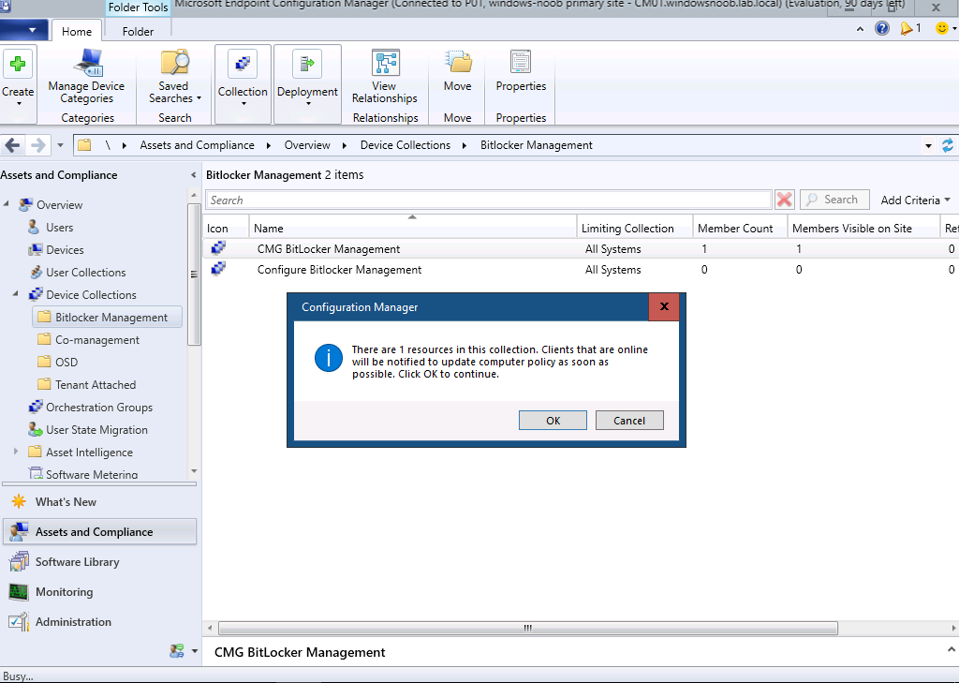Open Saved Searches in the ribbon
The width and height of the screenshot is (959, 683).
175,77
